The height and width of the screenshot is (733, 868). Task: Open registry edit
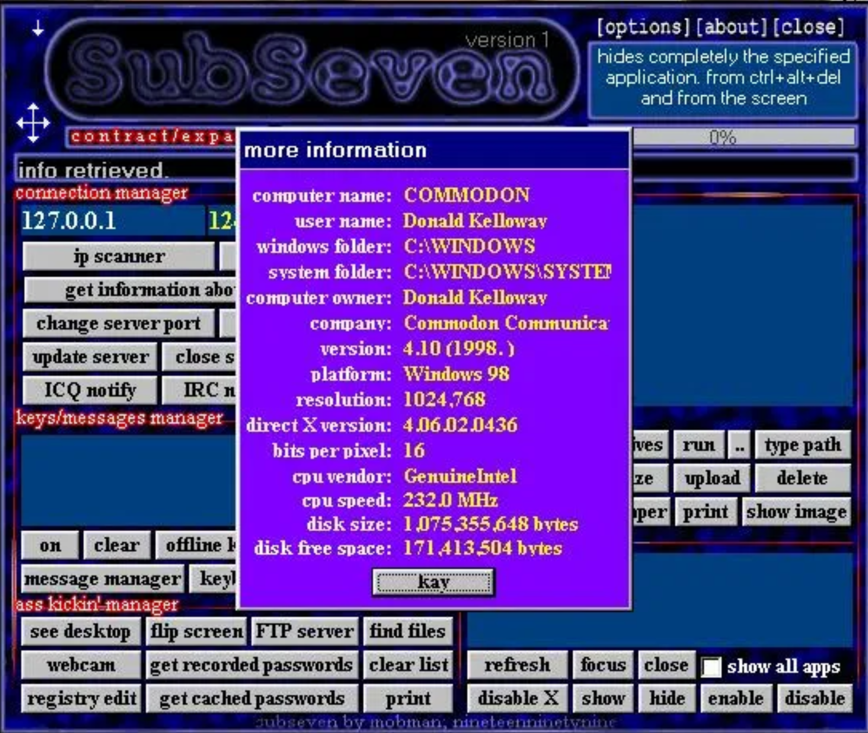(80, 698)
